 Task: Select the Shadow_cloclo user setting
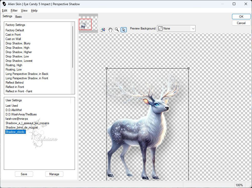point(15,132)
